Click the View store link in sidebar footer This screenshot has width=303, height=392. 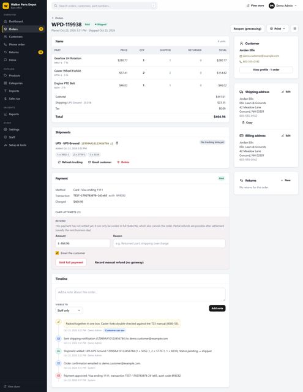point(12,386)
